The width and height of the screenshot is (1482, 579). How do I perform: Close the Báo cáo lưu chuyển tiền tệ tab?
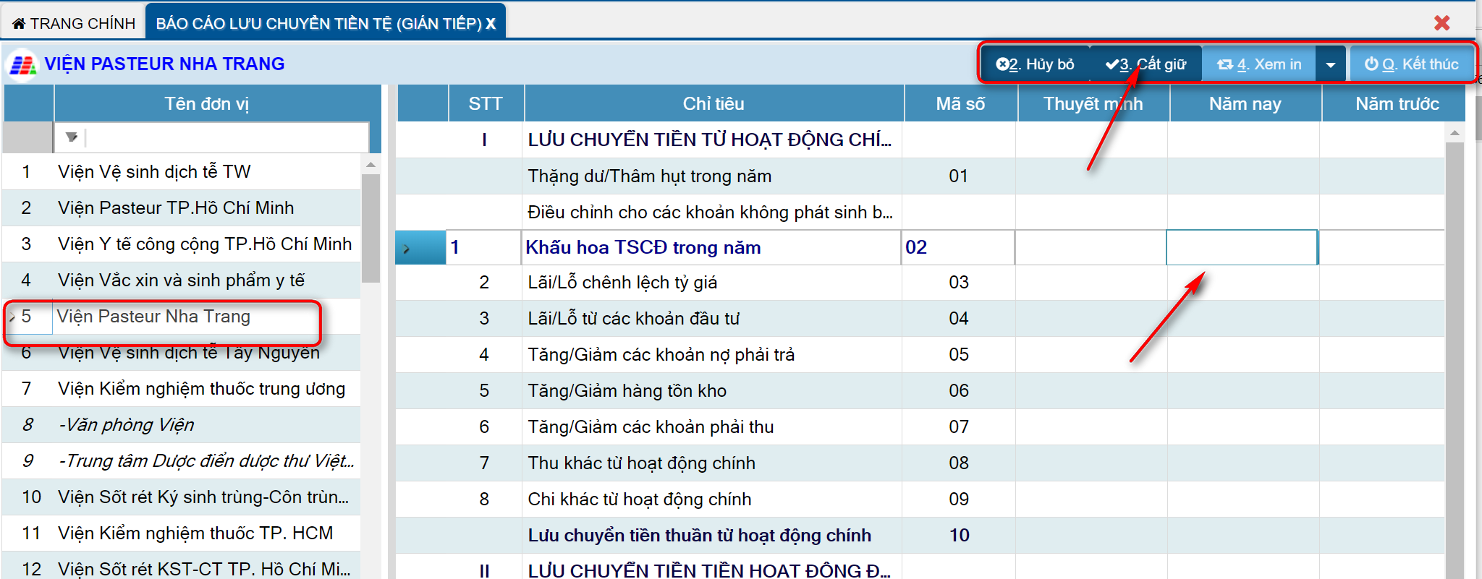[x=491, y=24]
